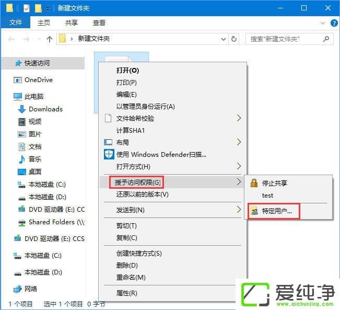Screen dimensions: 340x310
Task: Select the test user in submenu
Action: [267, 196]
